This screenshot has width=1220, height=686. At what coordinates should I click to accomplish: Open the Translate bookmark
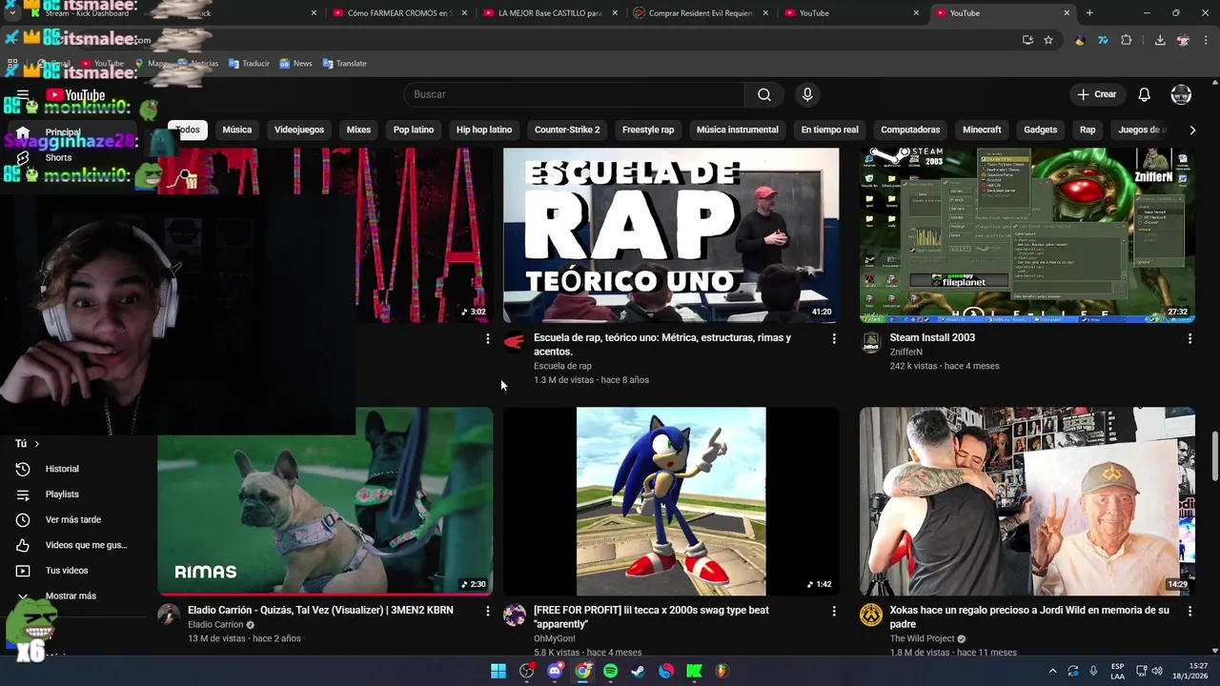coord(344,64)
